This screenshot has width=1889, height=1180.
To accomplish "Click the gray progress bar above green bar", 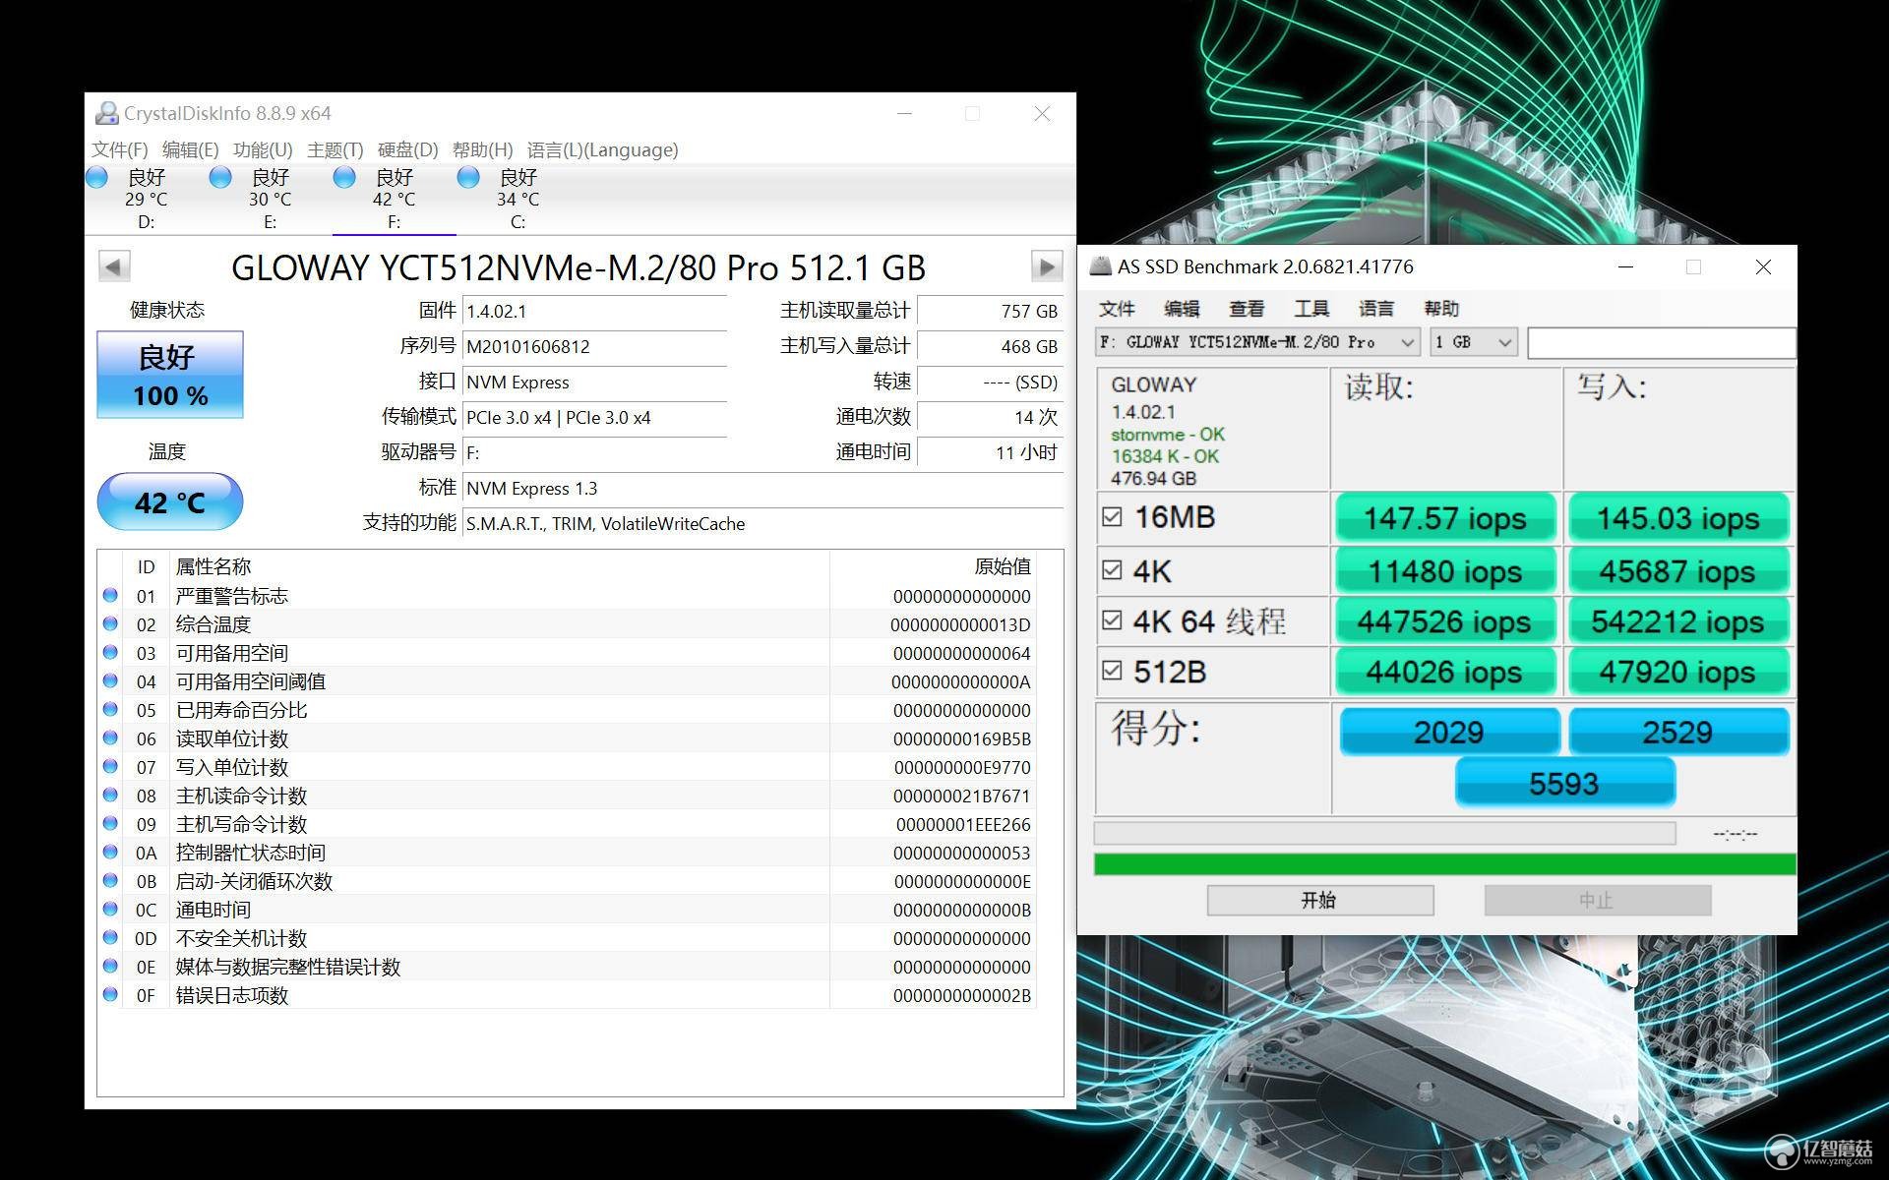I will tap(1385, 833).
